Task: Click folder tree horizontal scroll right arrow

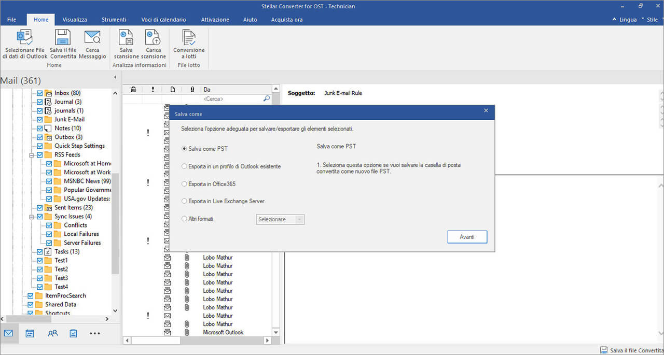Action: [107, 319]
